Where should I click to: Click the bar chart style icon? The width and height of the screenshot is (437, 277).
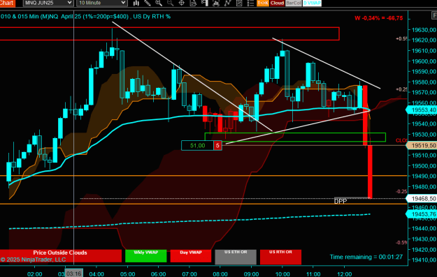[136, 3]
